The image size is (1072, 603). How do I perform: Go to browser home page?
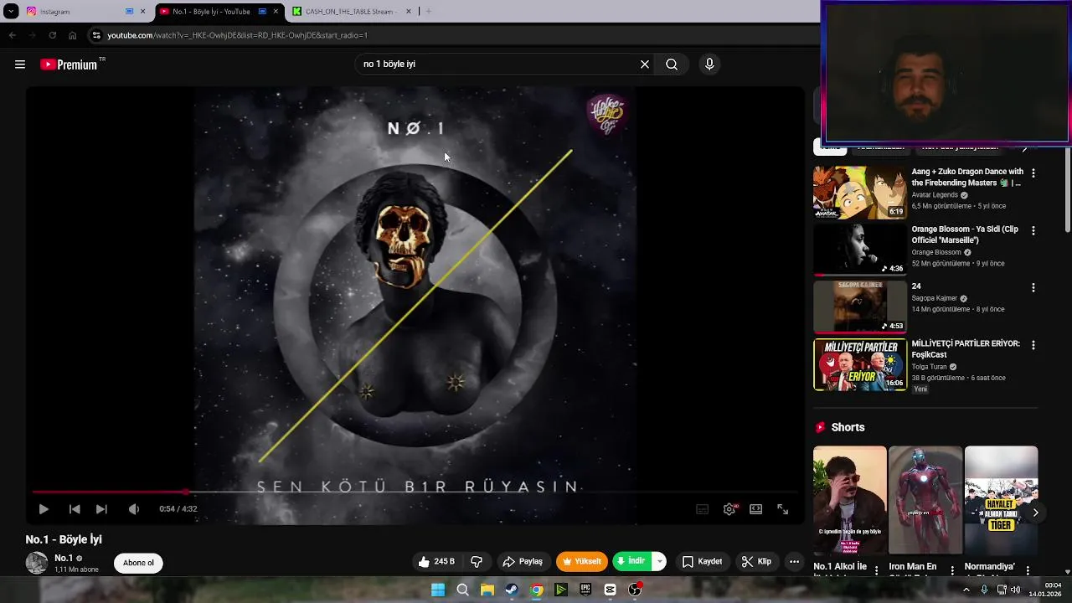pos(72,35)
